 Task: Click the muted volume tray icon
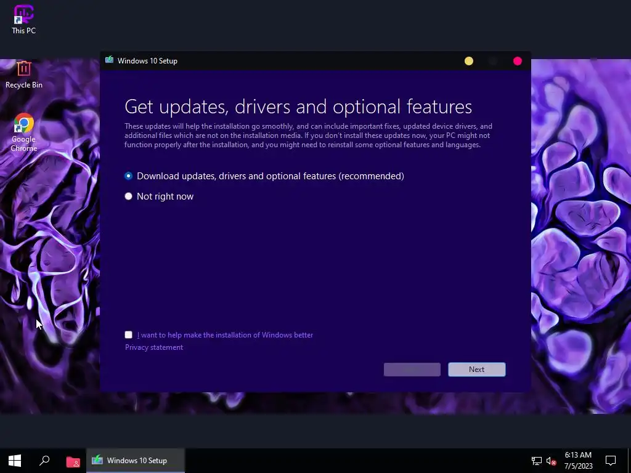551,461
